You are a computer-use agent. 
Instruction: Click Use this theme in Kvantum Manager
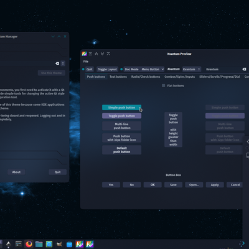tap(51, 73)
